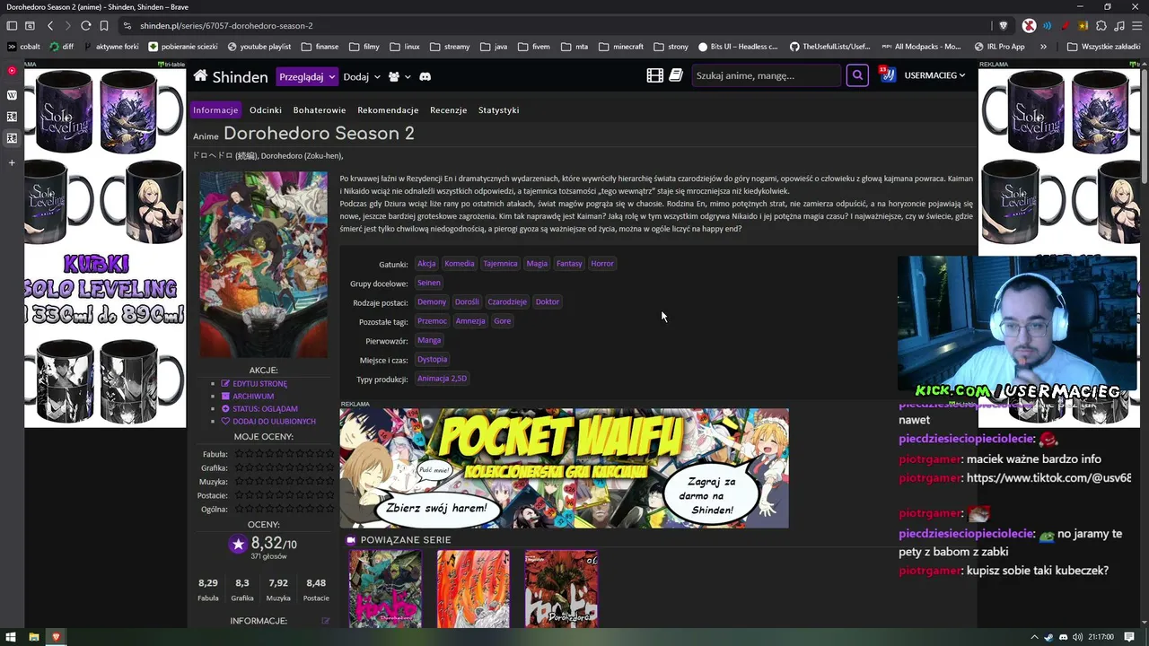The image size is (1149, 646).
Task: Rate Fabuła using the first star
Action: 239,454
